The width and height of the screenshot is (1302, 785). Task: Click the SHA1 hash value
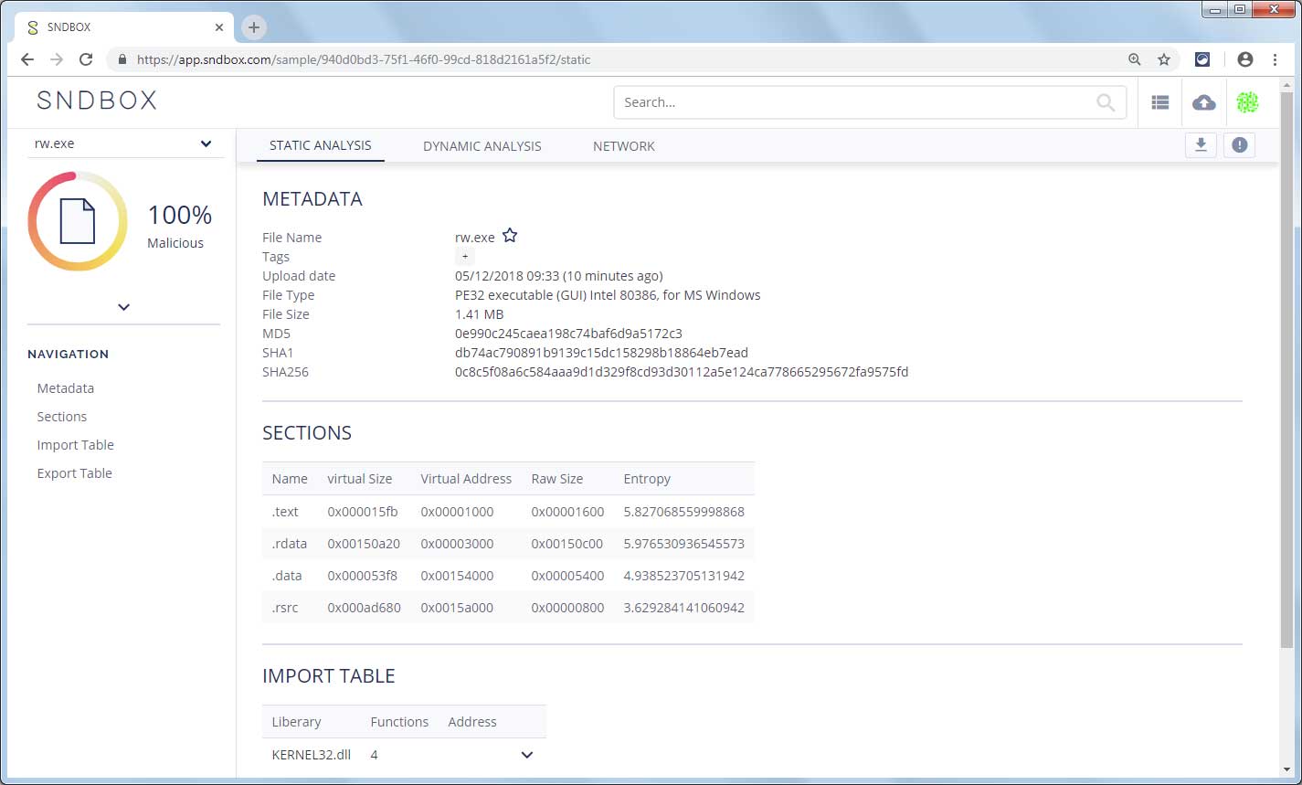point(602,353)
